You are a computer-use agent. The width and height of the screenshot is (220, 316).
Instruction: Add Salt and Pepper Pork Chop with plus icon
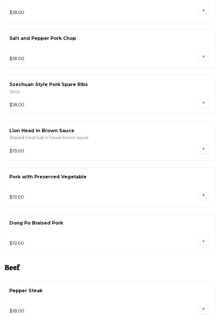[203, 57]
